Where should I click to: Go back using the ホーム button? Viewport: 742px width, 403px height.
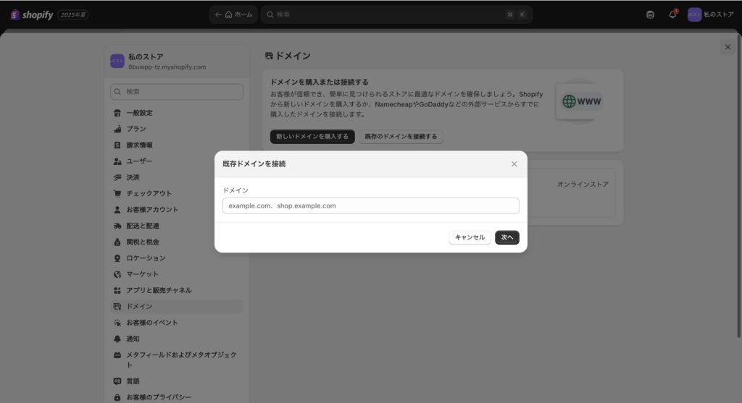click(x=233, y=14)
